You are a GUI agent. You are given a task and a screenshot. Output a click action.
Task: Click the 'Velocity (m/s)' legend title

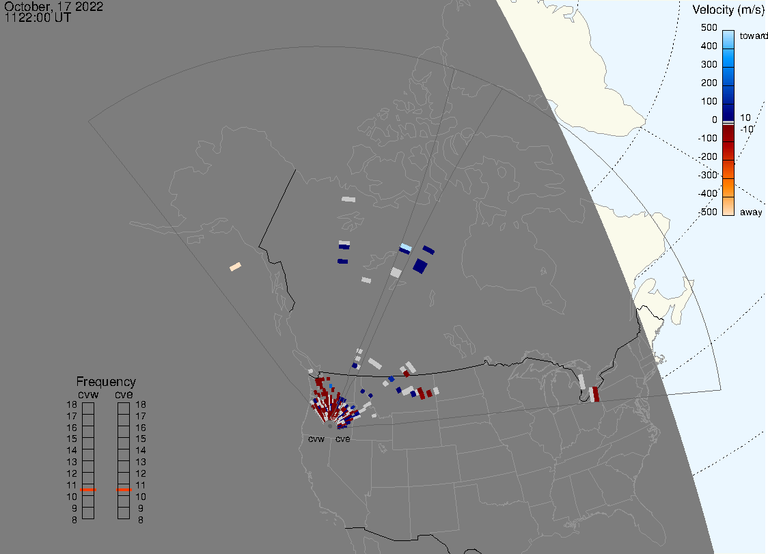(x=728, y=10)
